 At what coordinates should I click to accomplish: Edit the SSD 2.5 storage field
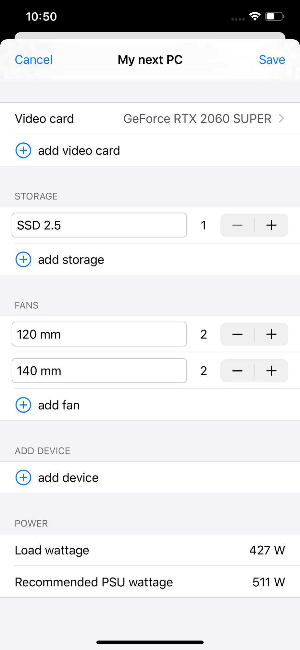pyautogui.click(x=99, y=225)
